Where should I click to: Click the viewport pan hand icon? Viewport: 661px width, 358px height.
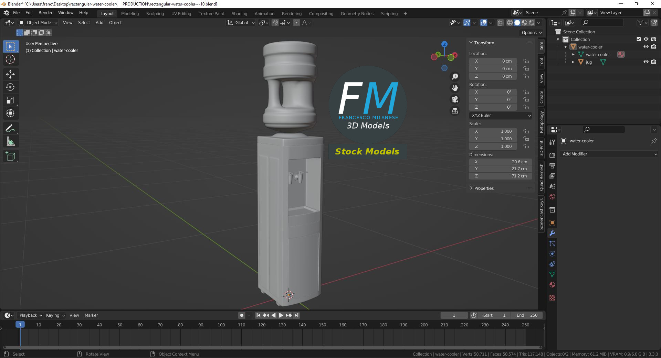click(455, 88)
